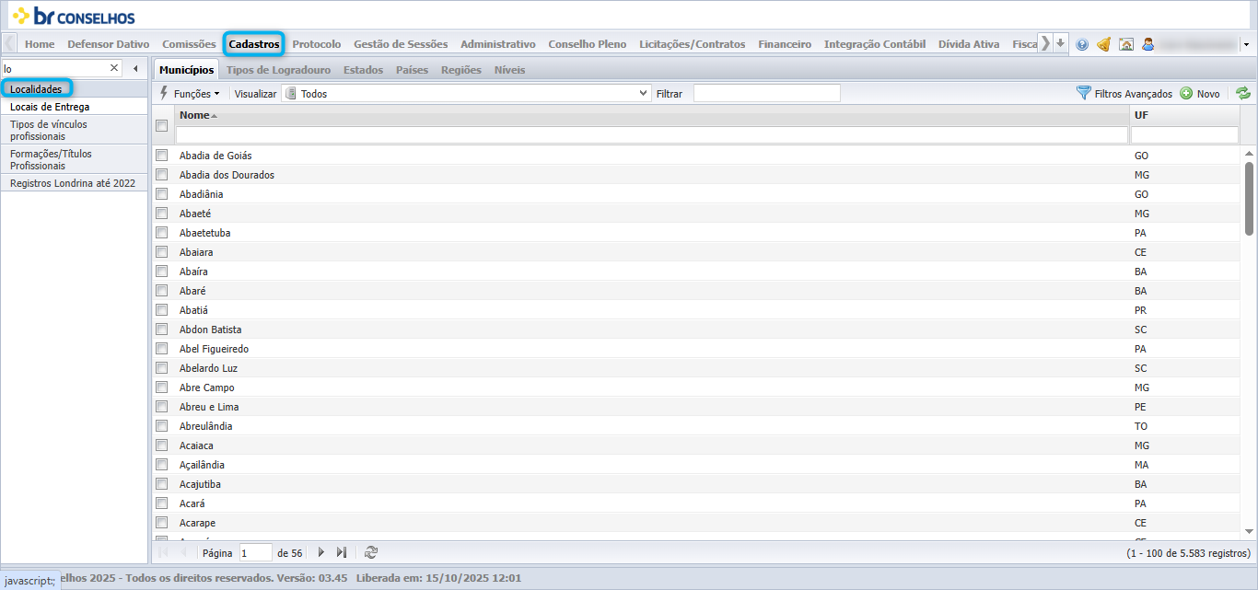This screenshot has width=1258, height=590.
Task: Focus the Filtrar text field
Action: tap(766, 93)
